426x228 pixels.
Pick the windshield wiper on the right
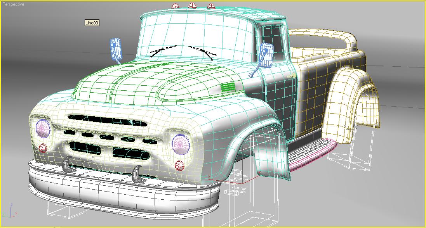click(201, 53)
